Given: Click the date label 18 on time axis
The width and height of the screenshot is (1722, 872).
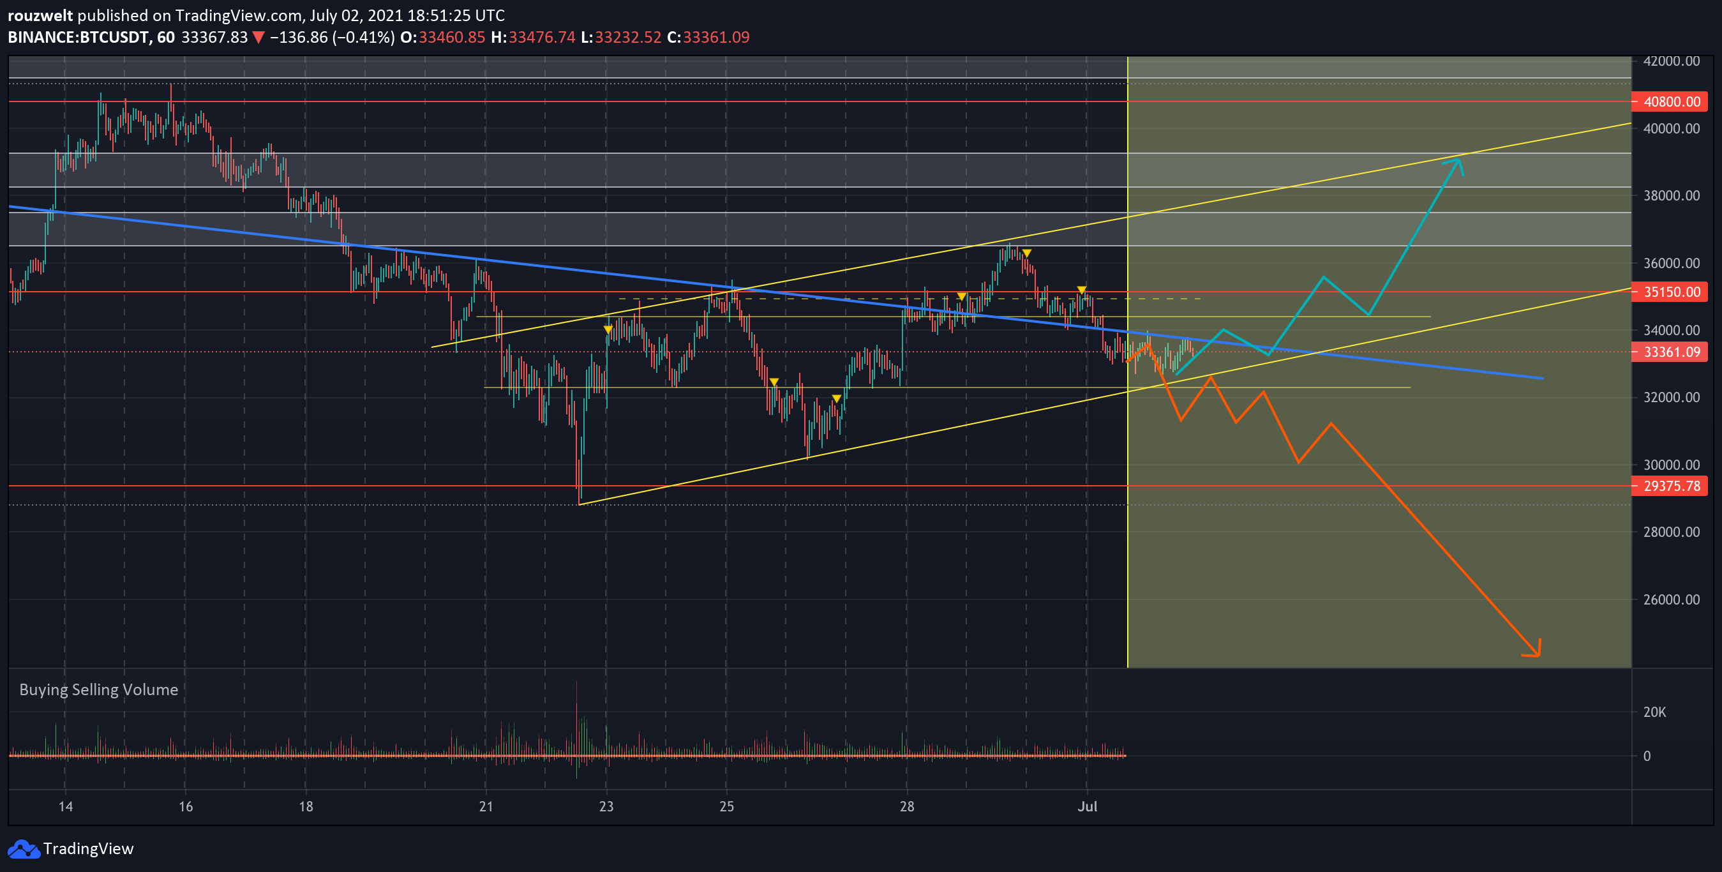Looking at the screenshot, I should click(x=306, y=806).
